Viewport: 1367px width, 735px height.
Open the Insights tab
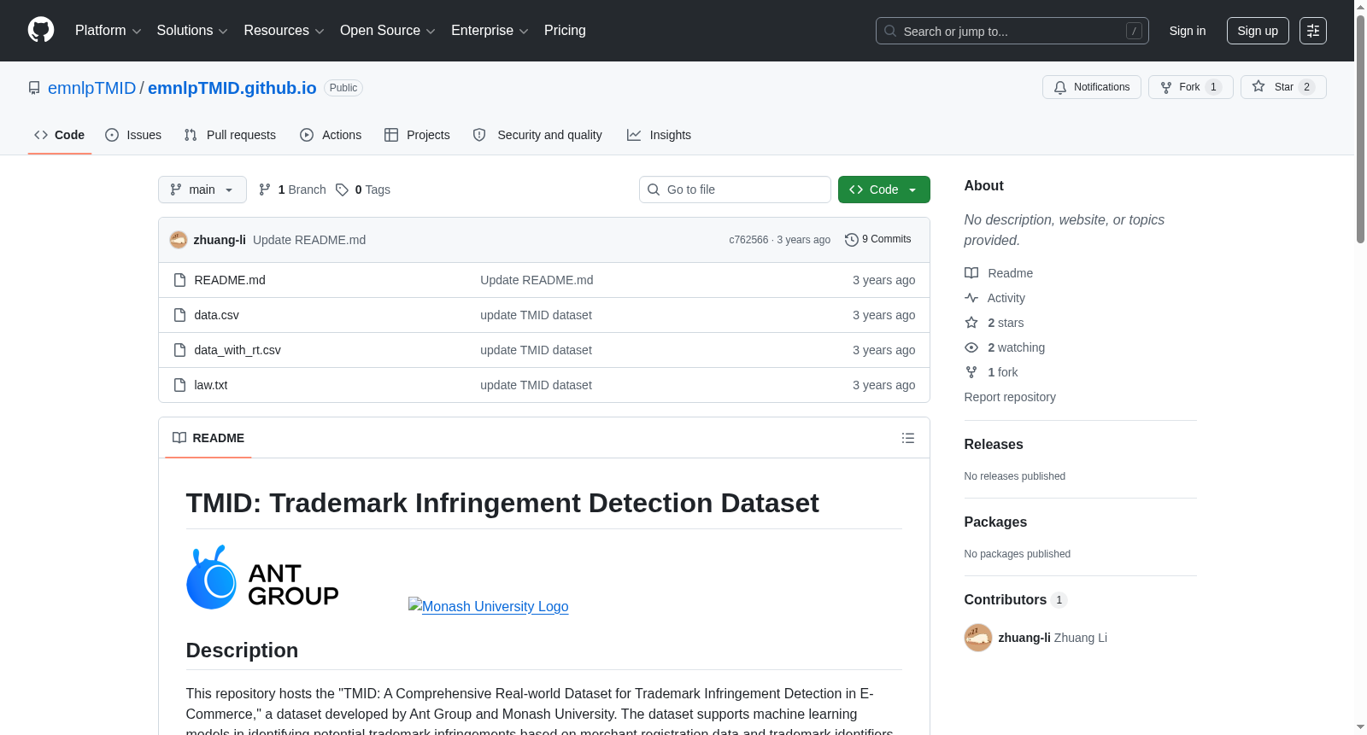pyautogui.click(x=659, y=135)
